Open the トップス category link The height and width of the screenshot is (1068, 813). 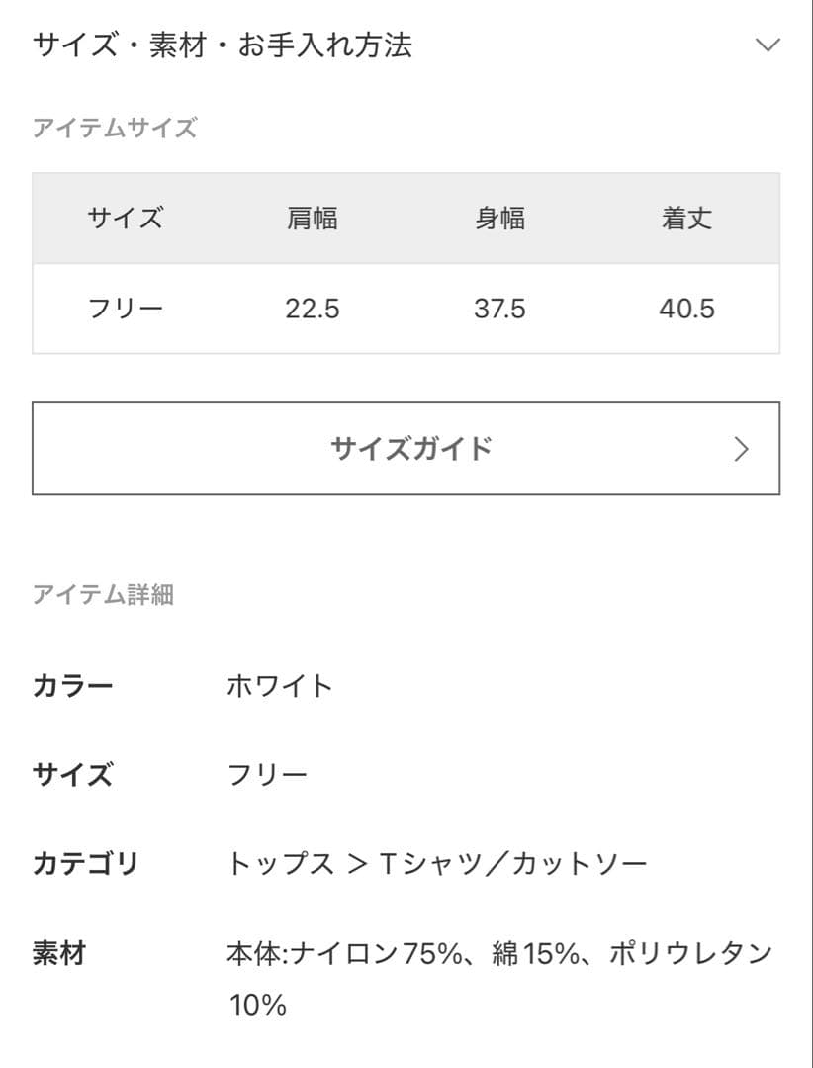[281, 864]
